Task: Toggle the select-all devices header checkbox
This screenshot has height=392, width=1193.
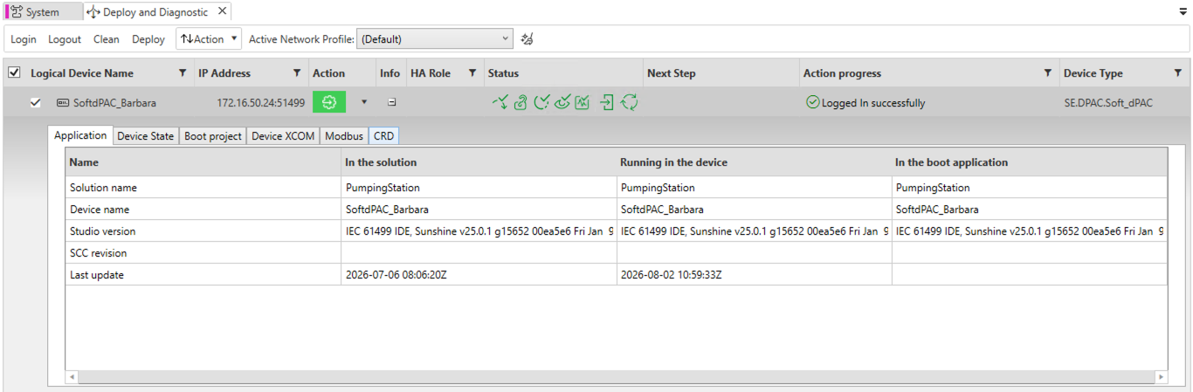Action: tap(14, 72)
